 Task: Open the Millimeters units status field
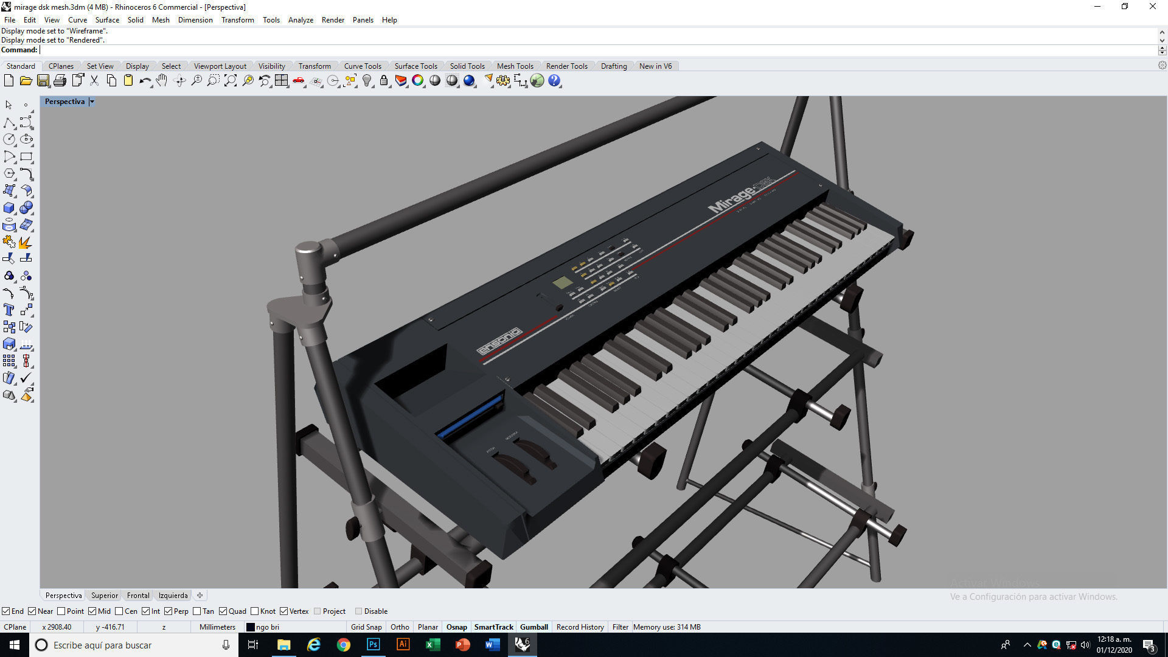pyautogui.click(x=217, y=627)
